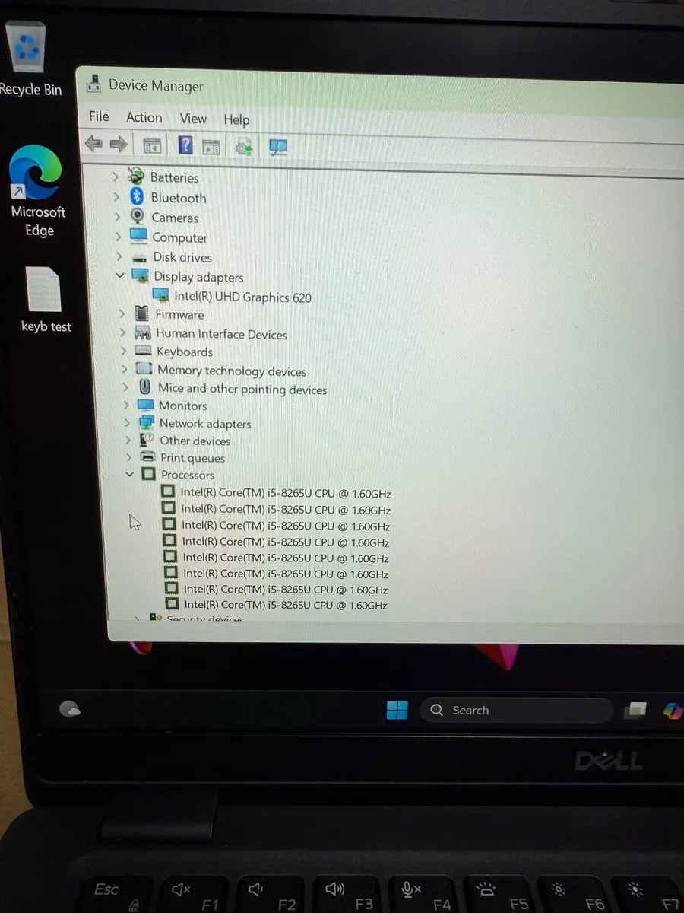Screen dimensions: 684x913
Task: Select the mouse icon for pointing devices
Action: 145,387
